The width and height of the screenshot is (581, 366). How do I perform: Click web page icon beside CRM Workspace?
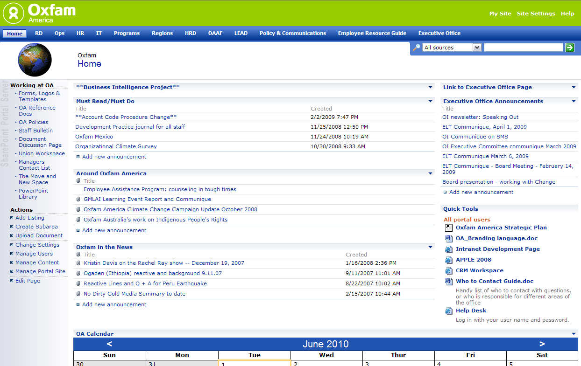click(x=448, y=270)
